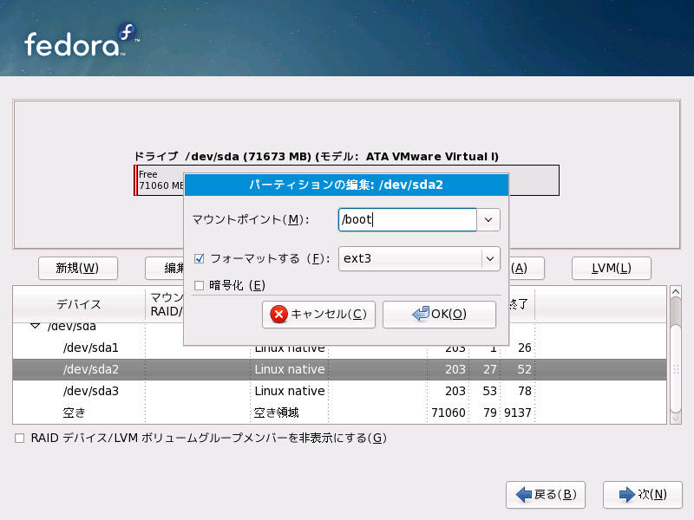Click the red X icon on the Cancel button

pos(278,315)
